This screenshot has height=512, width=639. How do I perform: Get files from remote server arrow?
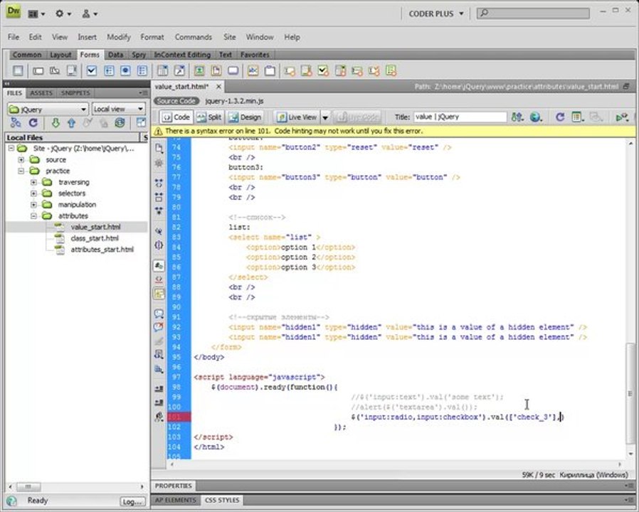click(56, 122)
